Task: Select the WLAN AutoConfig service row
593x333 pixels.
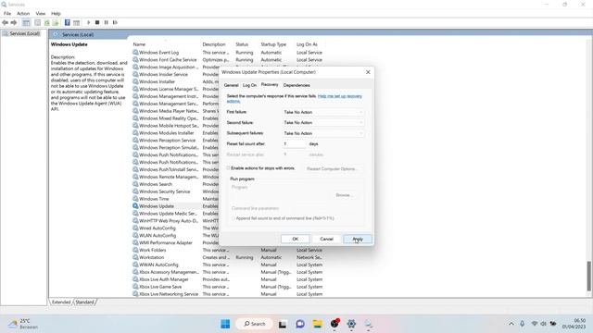Action: tap(158, 236)
